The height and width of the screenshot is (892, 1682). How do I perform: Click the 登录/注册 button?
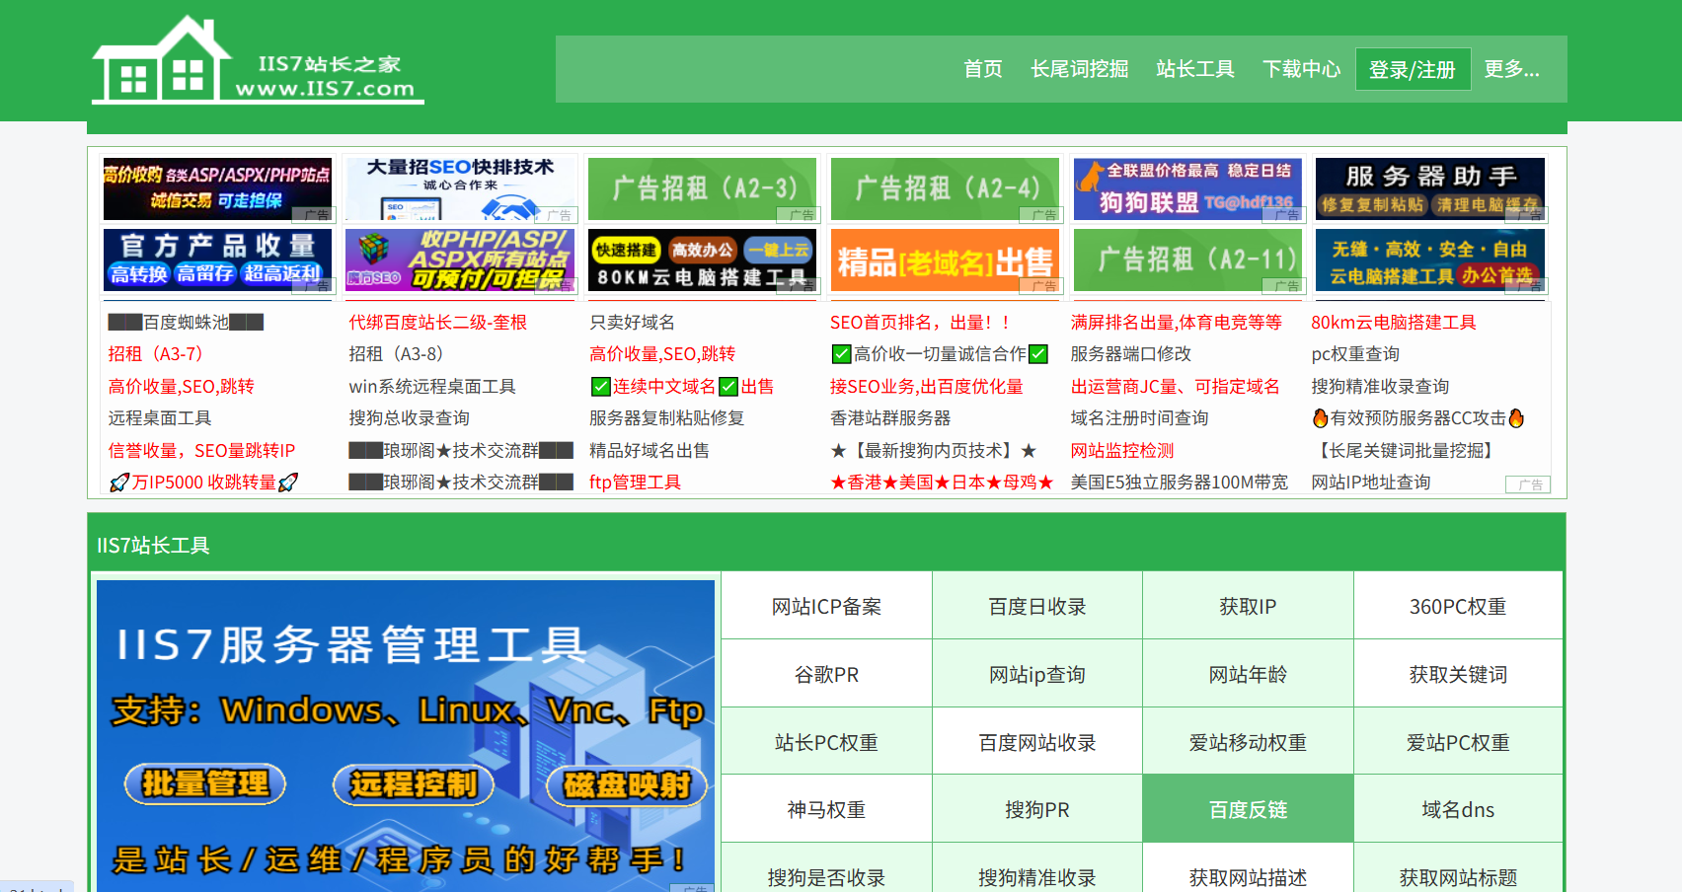(x=1413, y=69)
